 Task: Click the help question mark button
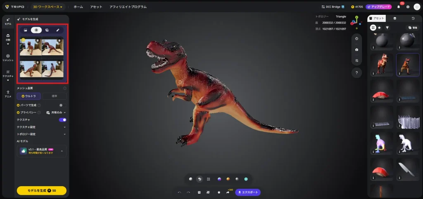[356, 73]
